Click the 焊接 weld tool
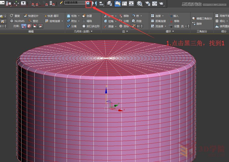229x162 pixels. tap(109, 26)
